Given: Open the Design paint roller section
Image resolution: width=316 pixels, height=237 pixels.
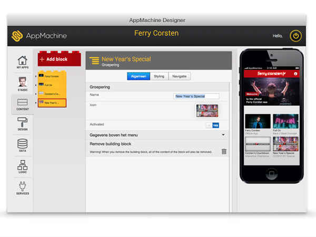Looking at the screenshot, I should (x=22, y=124).
